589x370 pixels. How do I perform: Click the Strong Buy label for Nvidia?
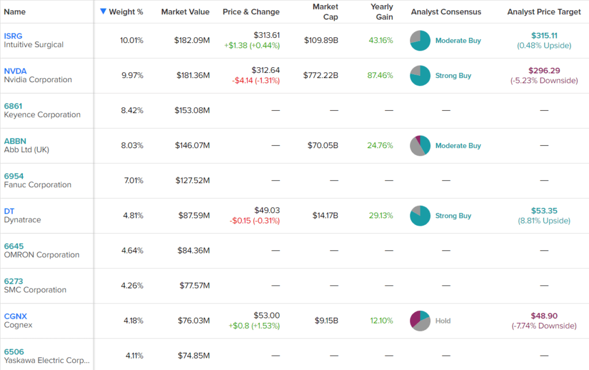coord(453,76)
